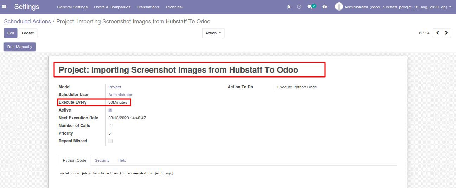This screenshot has height=188, width=456.
Task: Open the Project model link
Action: coord(115,87)
